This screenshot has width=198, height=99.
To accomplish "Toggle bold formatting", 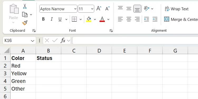I will (x=43, y=19).
